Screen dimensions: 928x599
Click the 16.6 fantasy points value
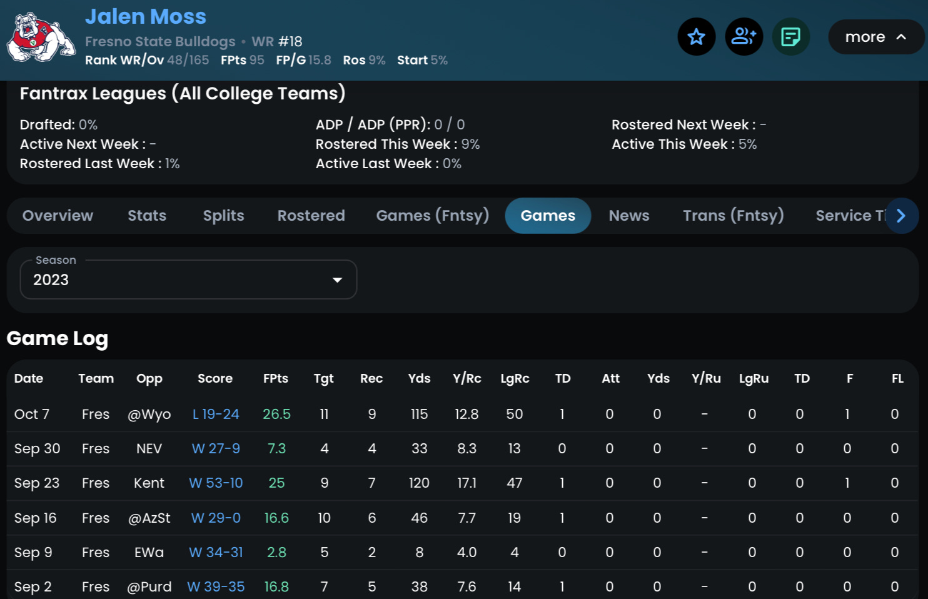click(276, 518)
